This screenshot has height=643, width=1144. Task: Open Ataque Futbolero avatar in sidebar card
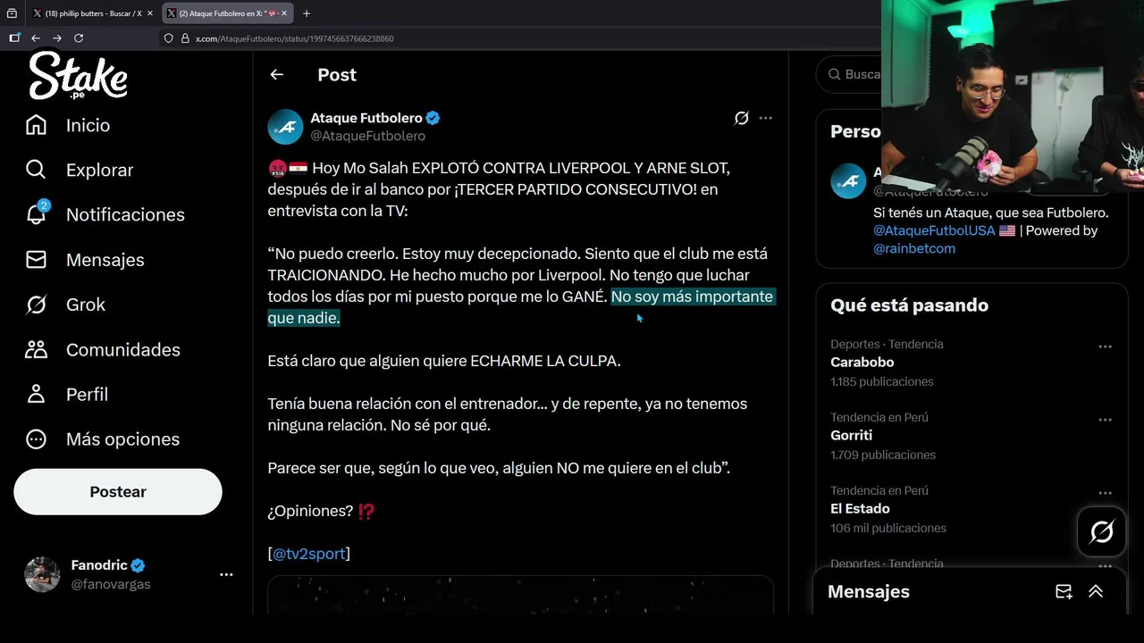(848, 181)
